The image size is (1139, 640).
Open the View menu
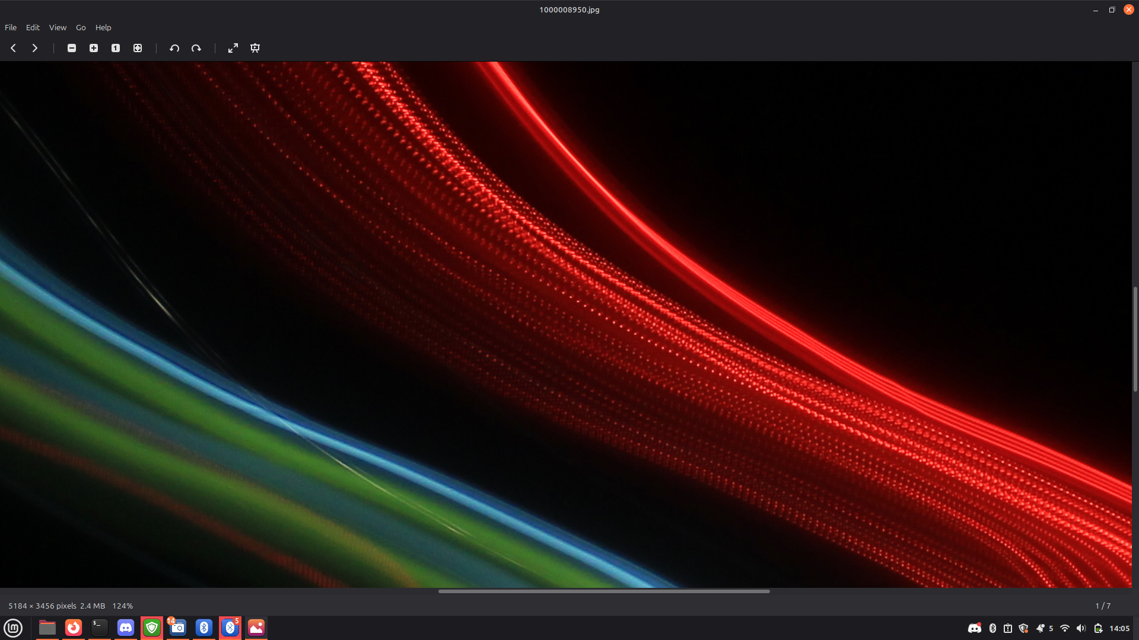pyautogui.click(x=58, y=27)
